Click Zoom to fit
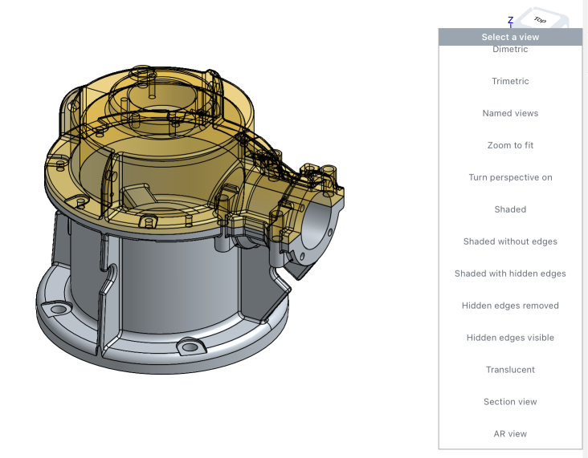This screenshot has height=458, width=588. tap(510, 145)
